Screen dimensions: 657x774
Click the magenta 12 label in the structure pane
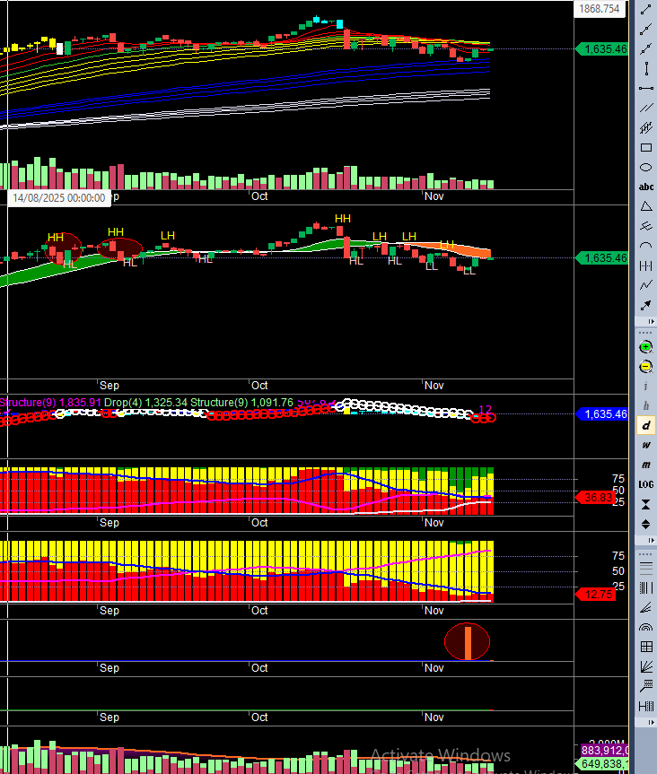[485, 409]
